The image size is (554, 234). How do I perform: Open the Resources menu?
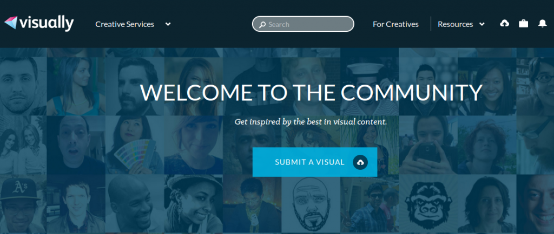click(456, 24)
